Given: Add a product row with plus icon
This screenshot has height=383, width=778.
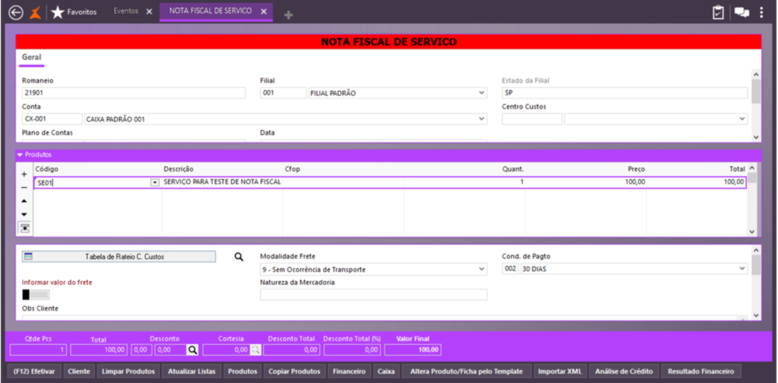Looking at the screenshot, I should click(24, 174).
